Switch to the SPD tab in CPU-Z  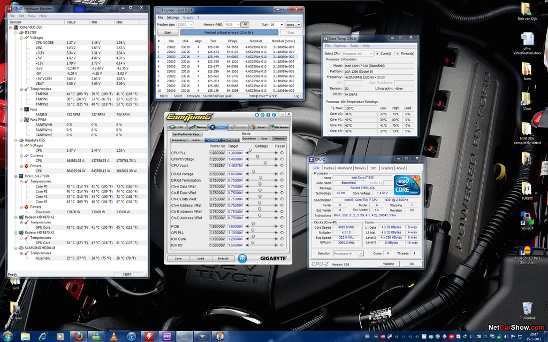(x=374, y=168)
